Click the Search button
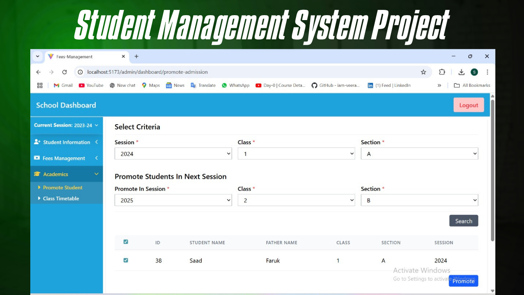Image resolution: width=524 pixels, height=295 pixels. click(x=463, y=220)
